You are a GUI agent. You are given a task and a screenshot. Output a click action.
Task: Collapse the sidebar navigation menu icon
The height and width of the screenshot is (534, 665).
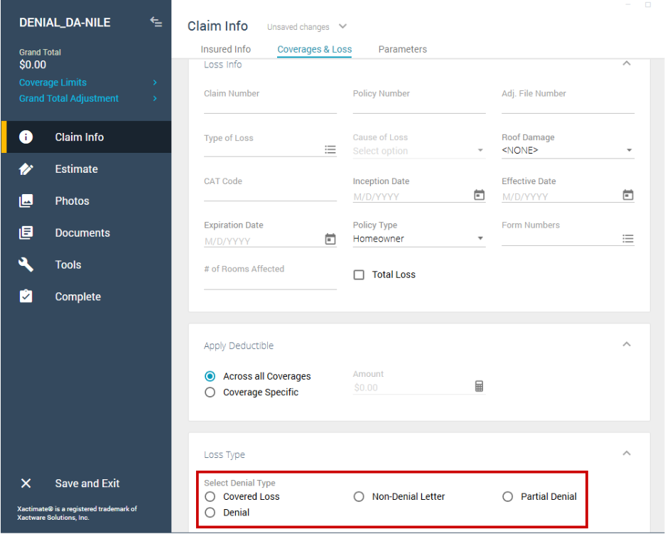156,22
